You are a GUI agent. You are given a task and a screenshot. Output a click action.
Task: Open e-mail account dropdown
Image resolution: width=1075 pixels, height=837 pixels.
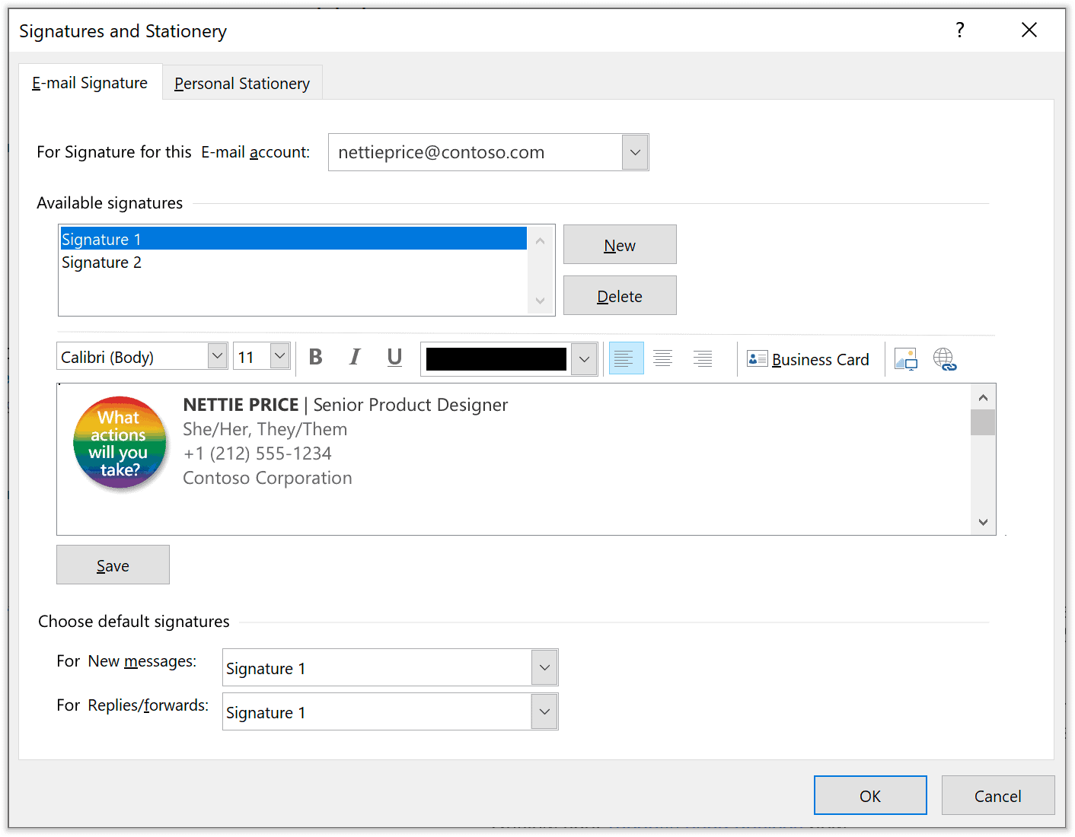coord(635,152)
